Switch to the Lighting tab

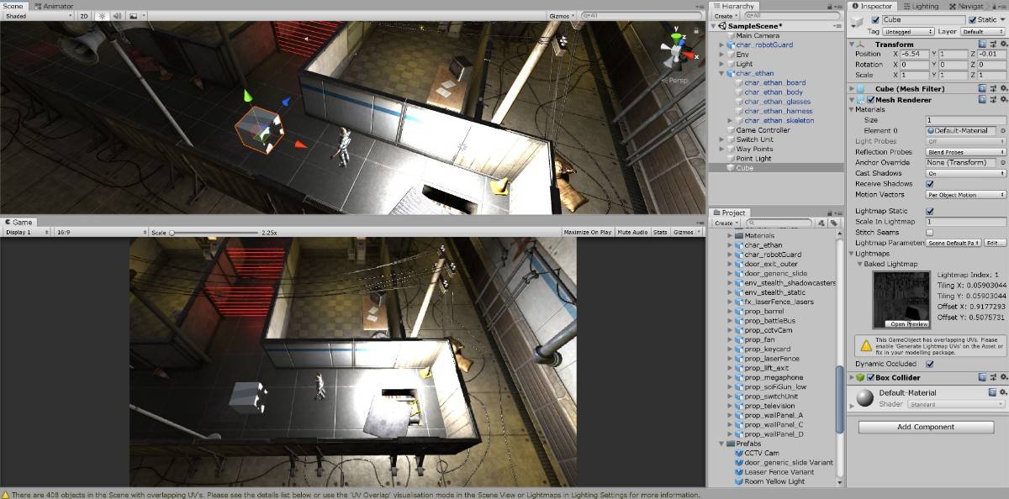922,6
